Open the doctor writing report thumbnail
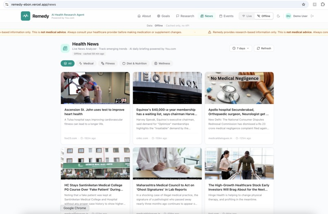This screenshot has width=328, height=214. (x=167, y=164)
